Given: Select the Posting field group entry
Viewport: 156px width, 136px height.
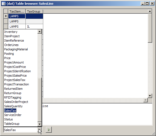Looking at the screenshot, I should [x=9, y=54].
